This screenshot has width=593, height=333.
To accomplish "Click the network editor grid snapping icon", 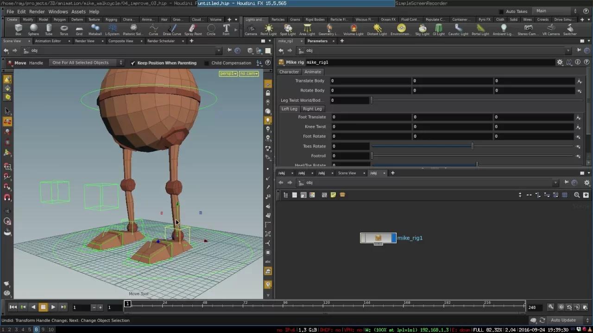I will pyautogui.click(x=565, y=195).
